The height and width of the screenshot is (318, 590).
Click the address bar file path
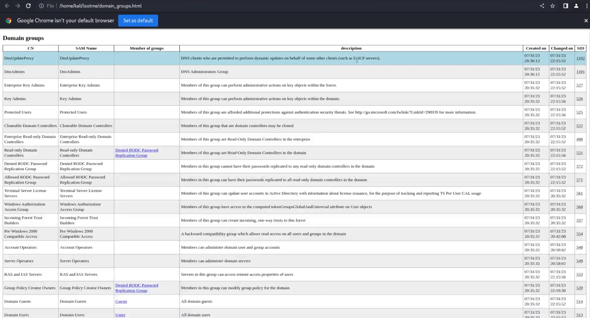pos(100,6)
